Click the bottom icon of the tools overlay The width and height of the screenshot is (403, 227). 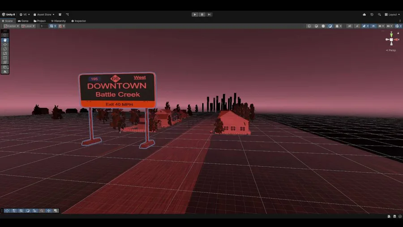[5, 71]
